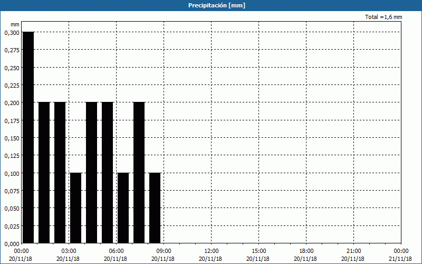Click the 0,025 y-axis value
This screenshot has height=264, width=422.
(x=12, y=227)
